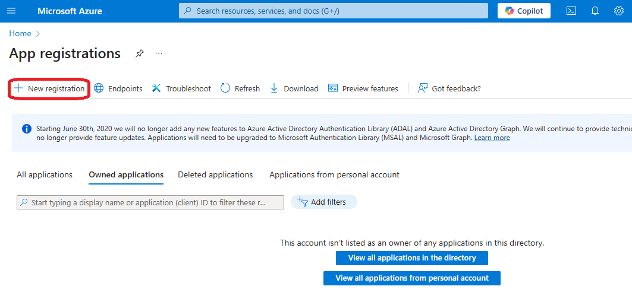Viewport: 632px width, 302px height.
Task: Open the hamburger portal menu
Action: pos(12,11)
